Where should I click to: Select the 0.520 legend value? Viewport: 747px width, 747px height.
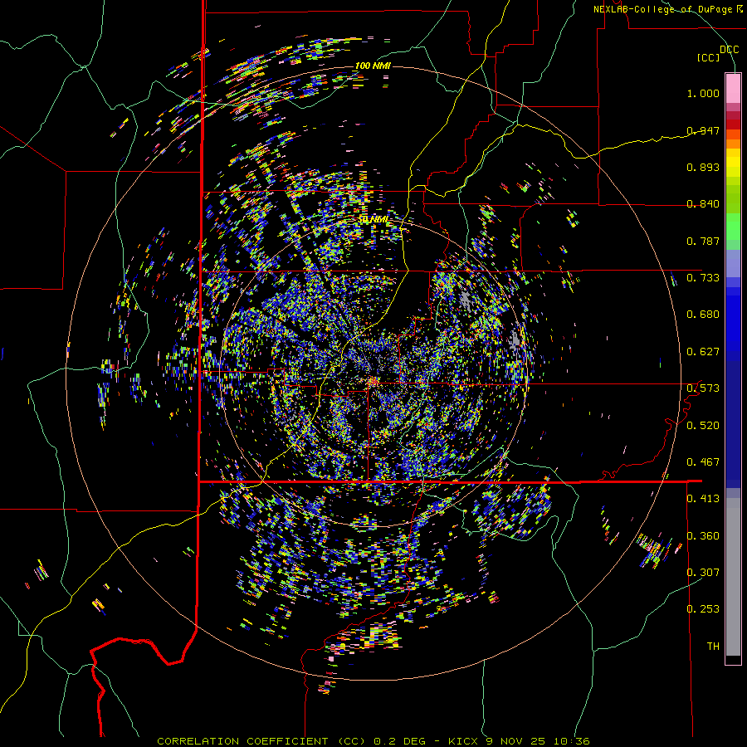click(x=703, y=426)
